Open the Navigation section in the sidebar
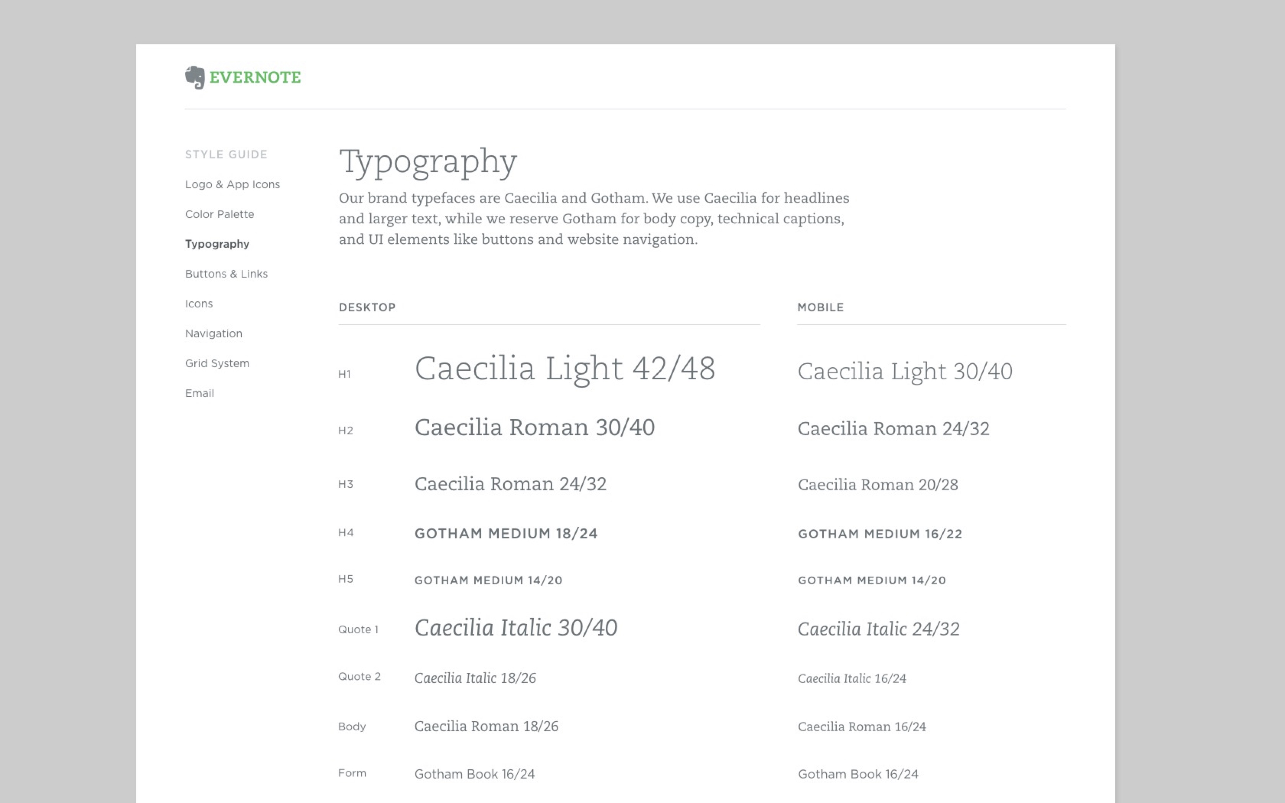The image size is (1285, 803). click(x=214, y=333)
